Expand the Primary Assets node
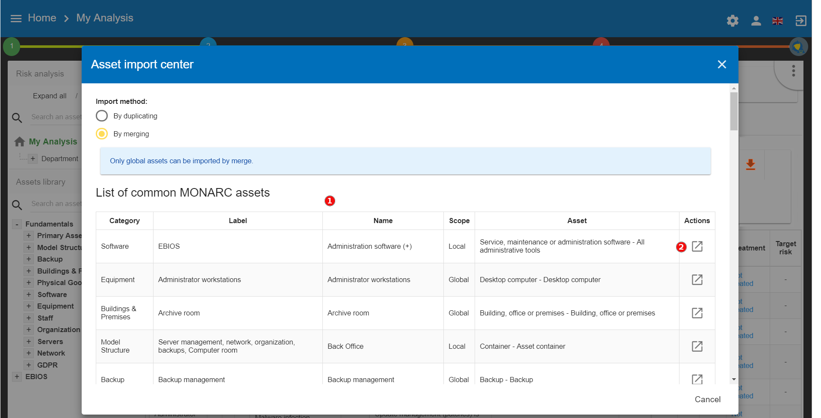The image size is (821, 418). [x=29, y=235]
